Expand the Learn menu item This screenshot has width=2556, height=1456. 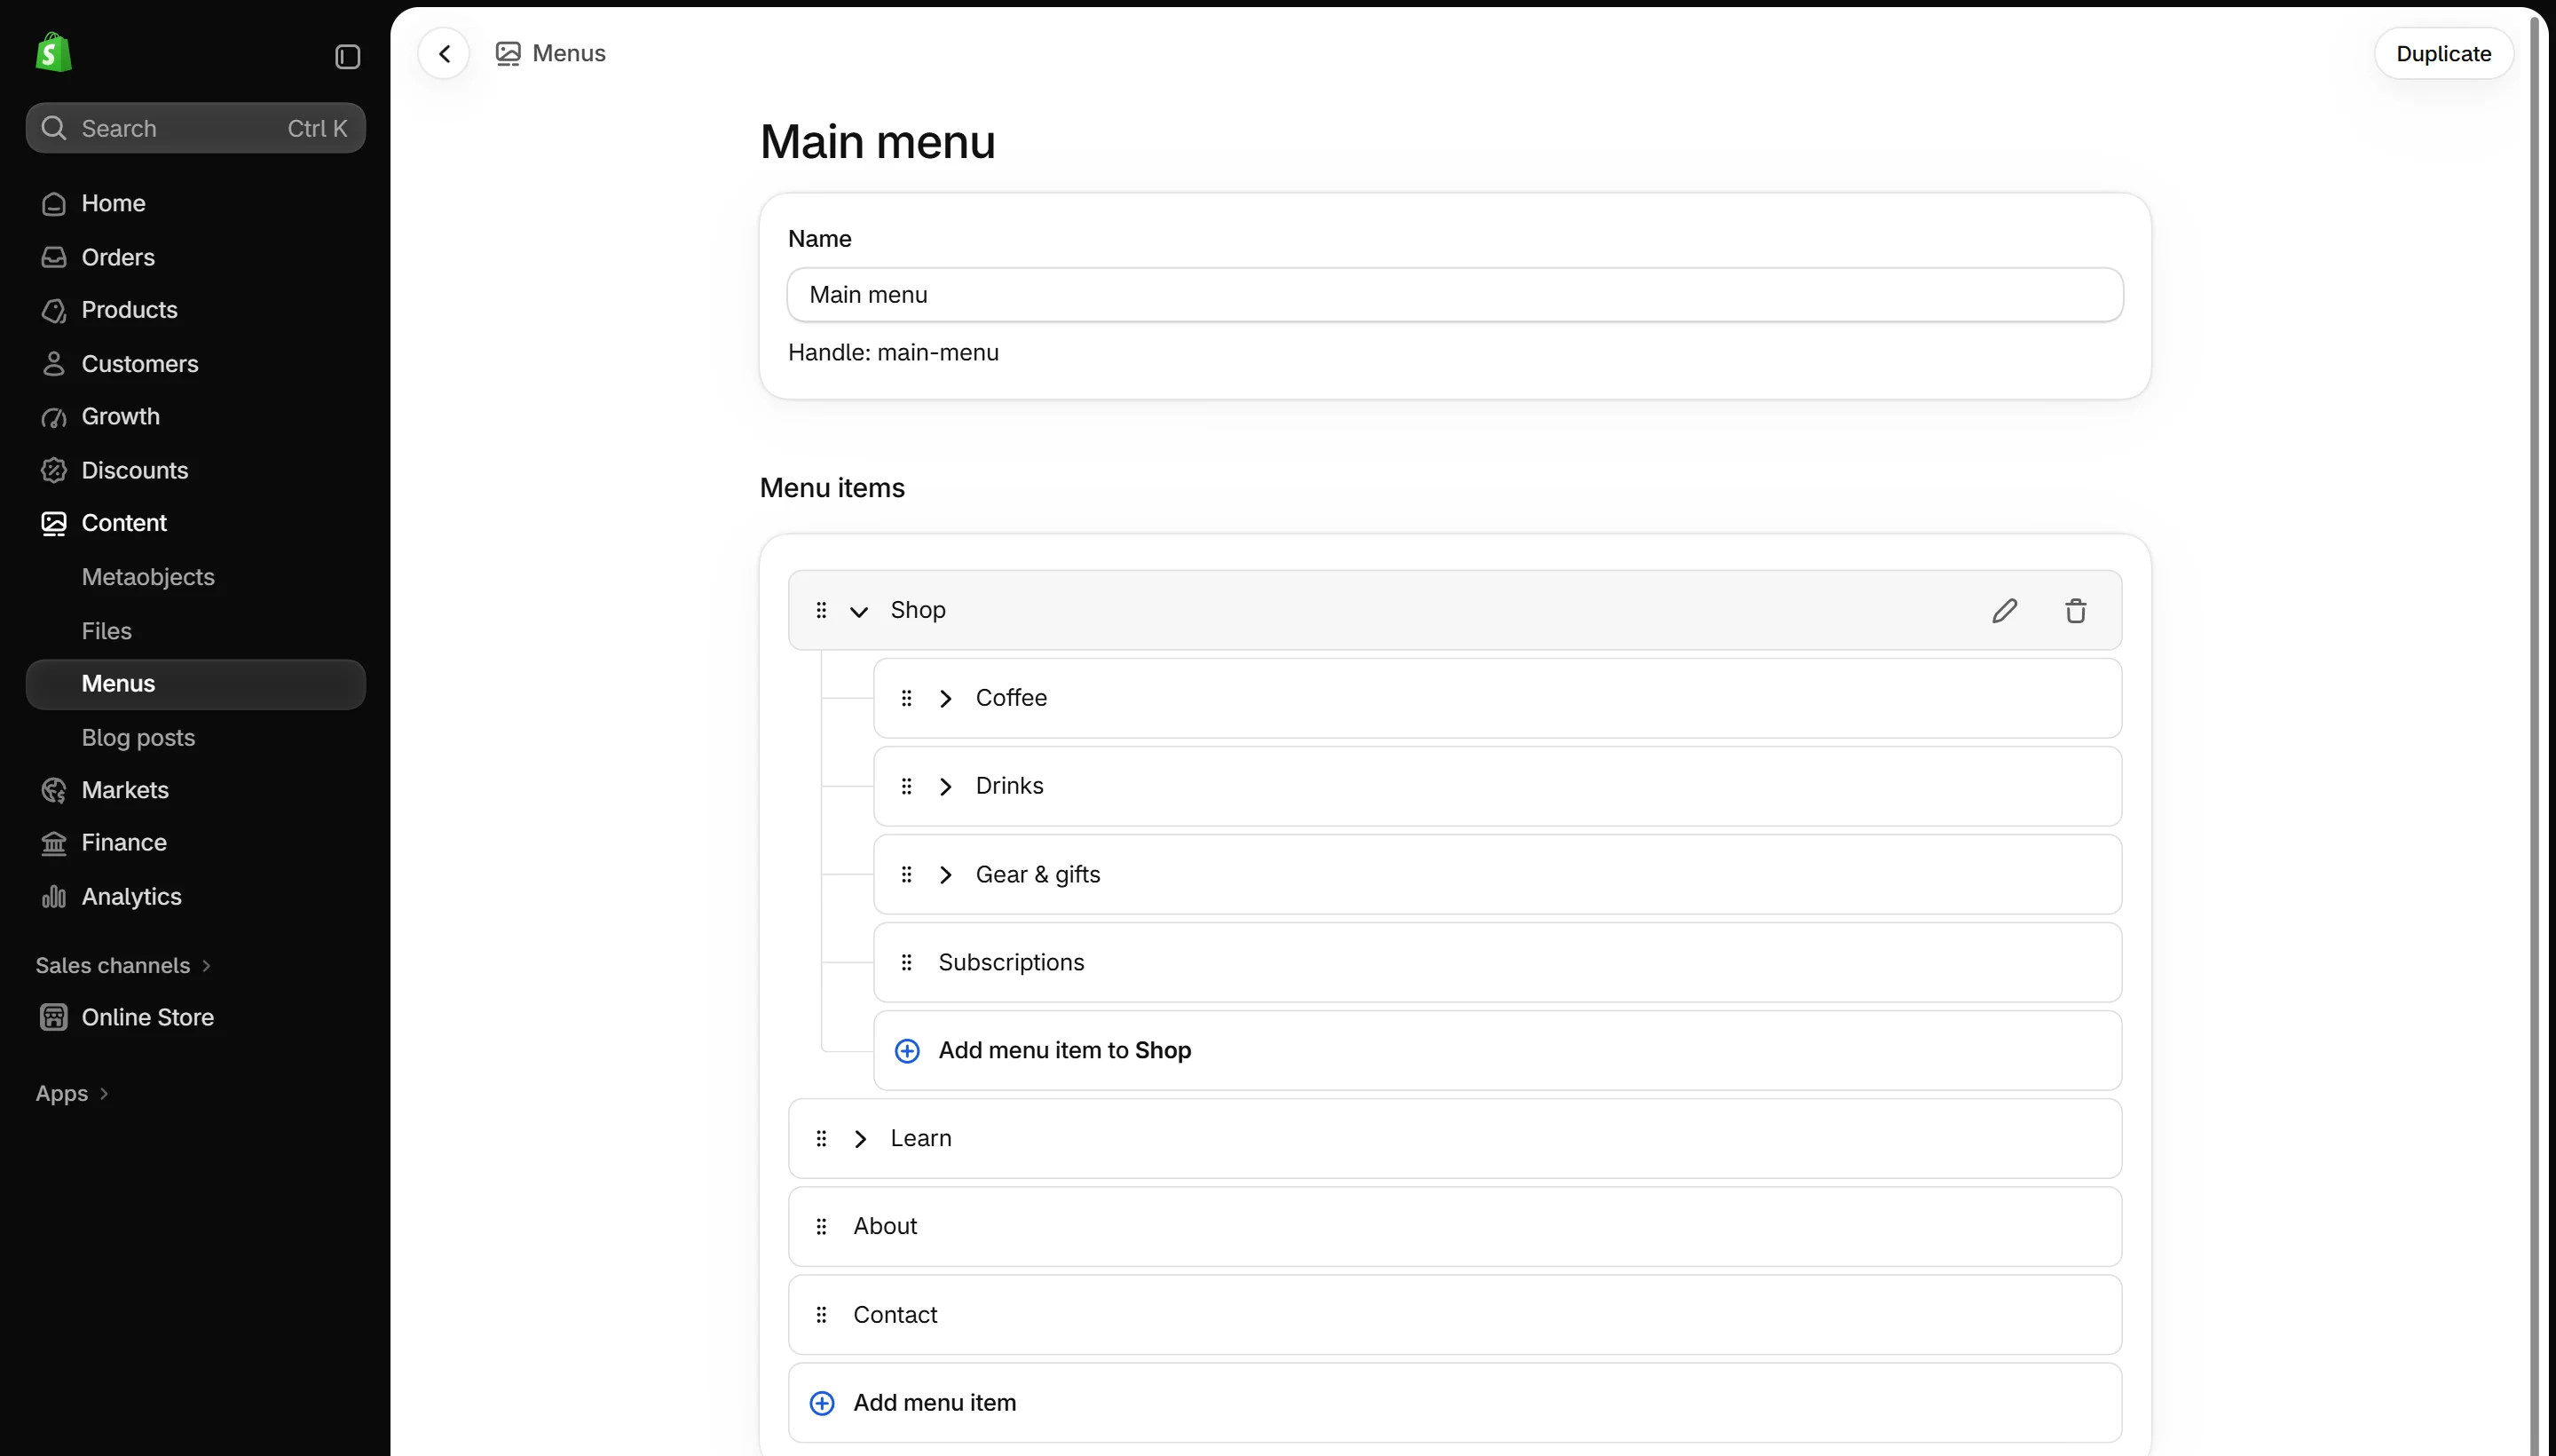click(860, 1138)
